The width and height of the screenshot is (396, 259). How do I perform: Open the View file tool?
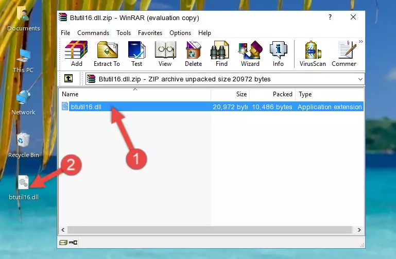tap(165, 54)
